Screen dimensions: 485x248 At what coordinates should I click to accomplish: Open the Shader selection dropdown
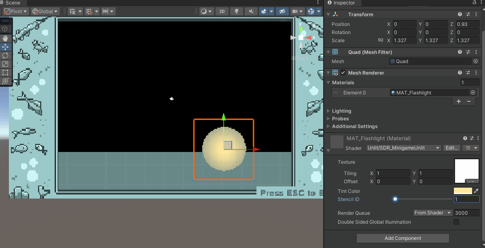404,148
